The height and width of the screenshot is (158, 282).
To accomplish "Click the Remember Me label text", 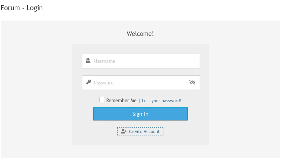I will point(121,101).
